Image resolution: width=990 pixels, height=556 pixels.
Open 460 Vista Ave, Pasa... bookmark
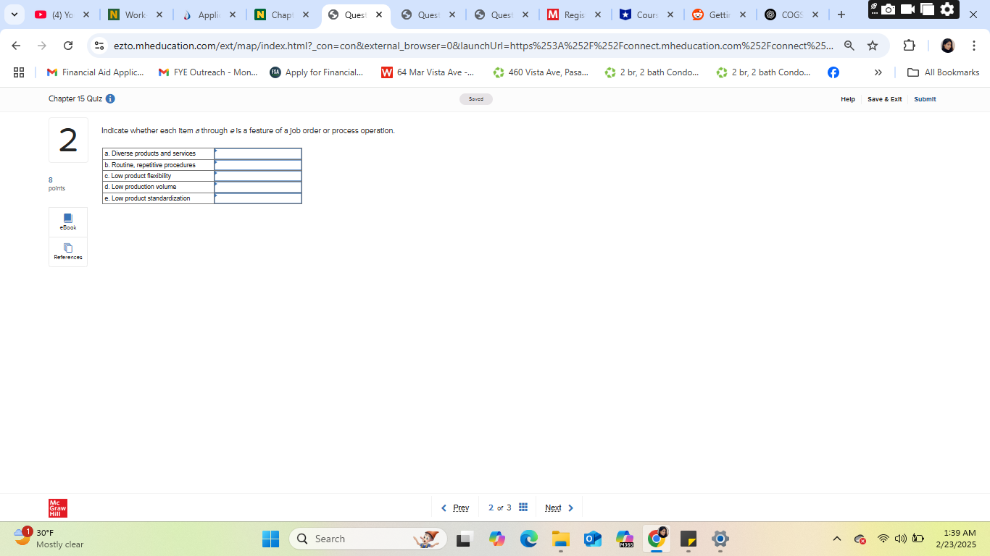(x=541, y=72)
